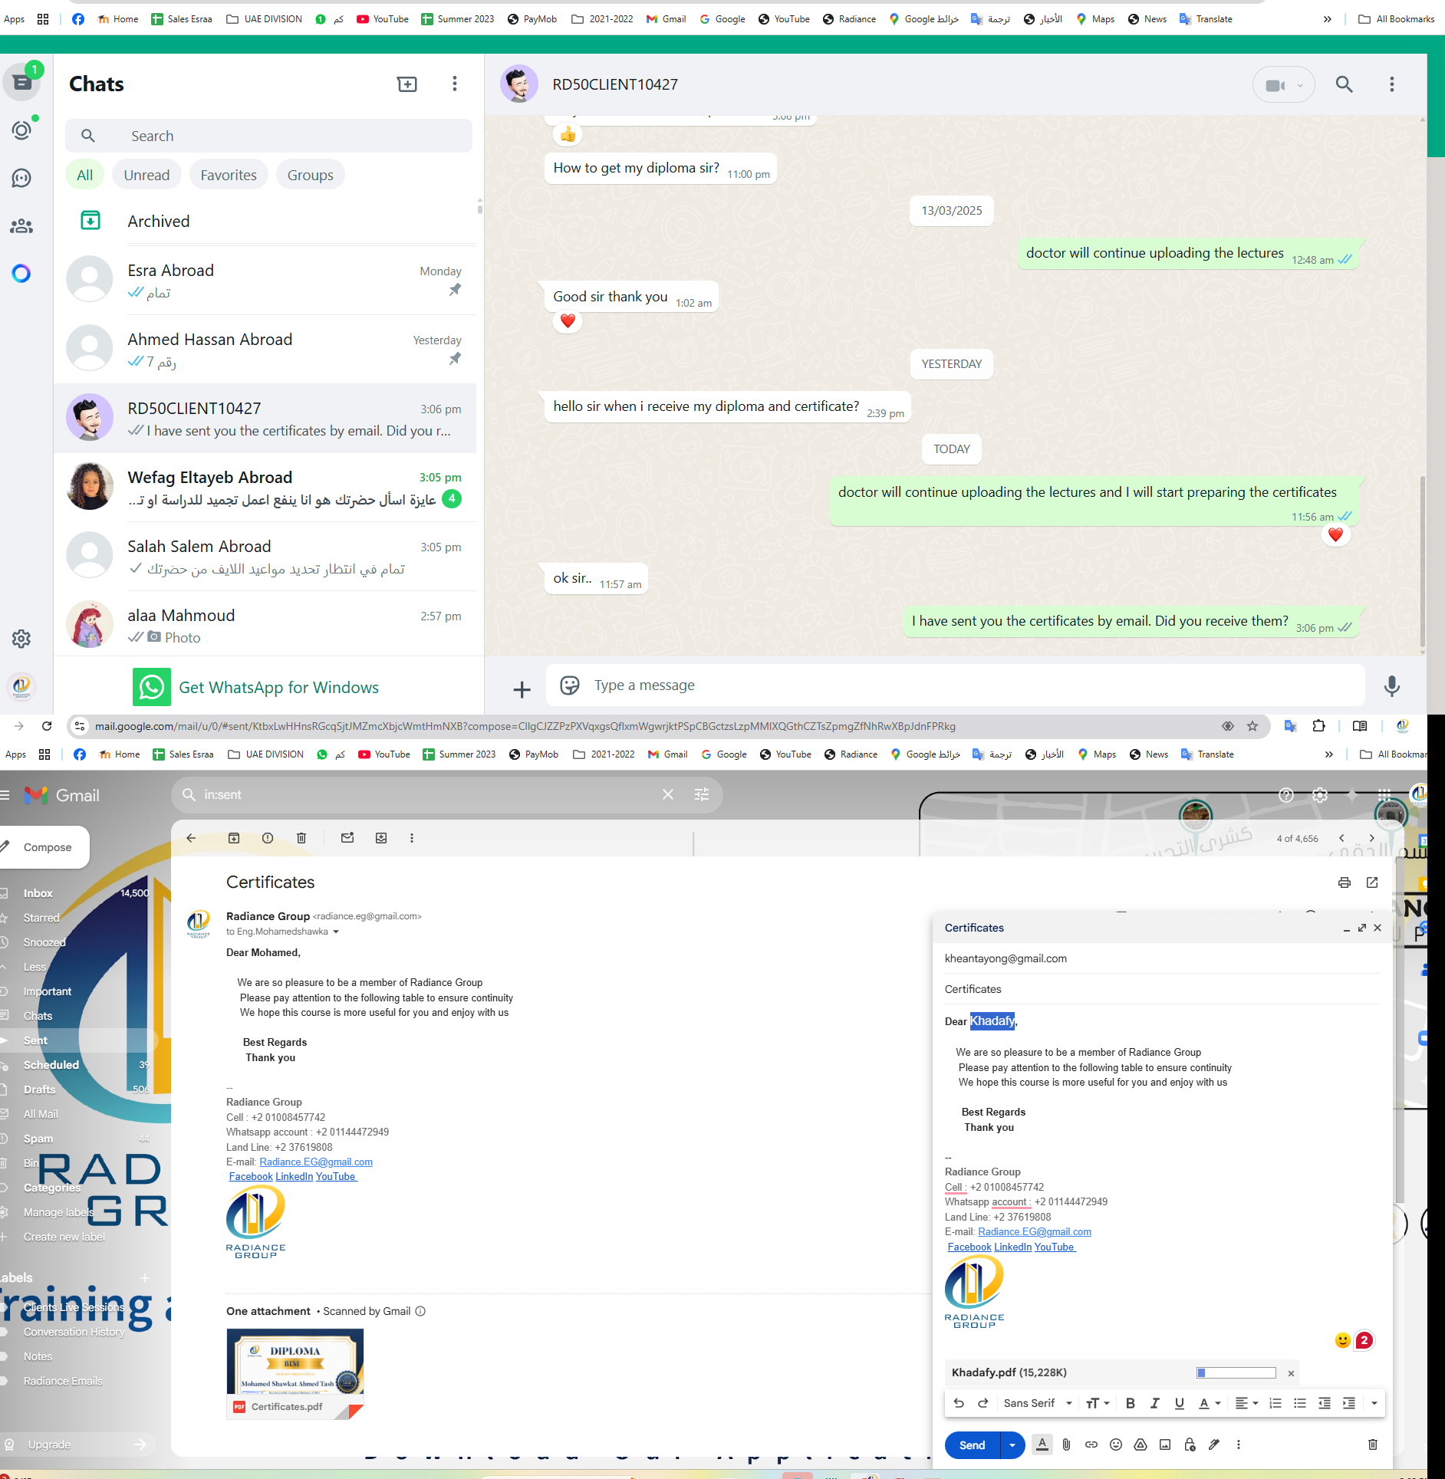
Task: Click Khadafy.pdf upload progress bar
Action: tap(1236, 1372)
